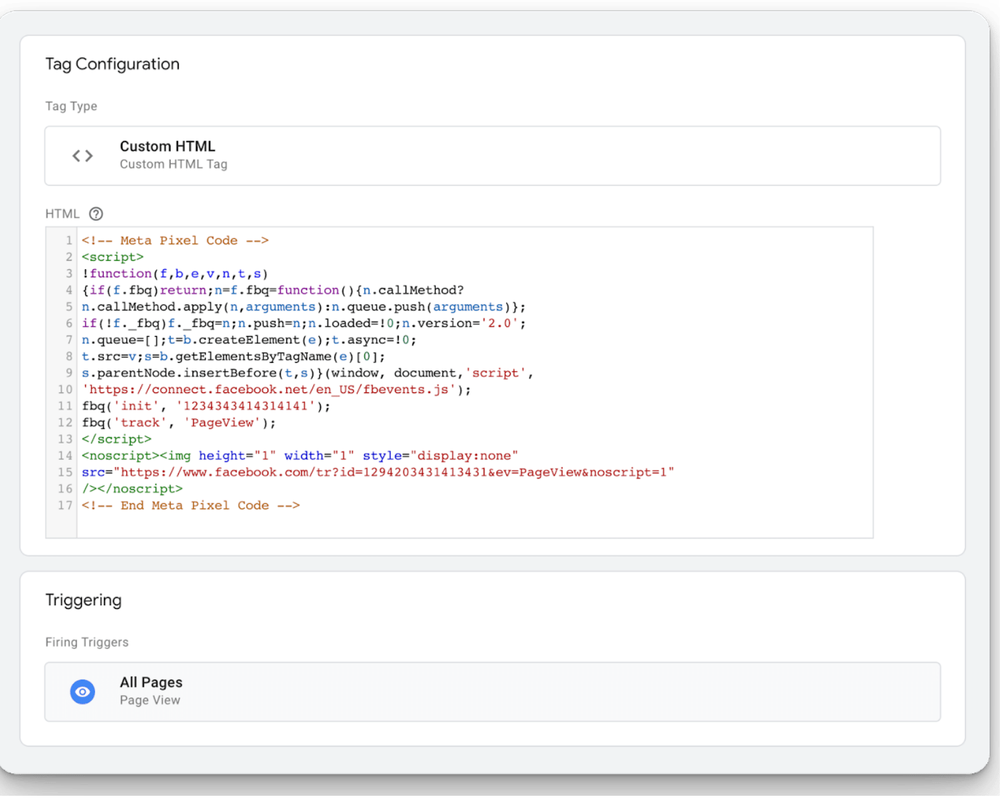The width and height of the screenshot is (1000, 807).
Task: Click the getElementsByTagName code line
Action: pyautogui.click(x=233, y=357)
